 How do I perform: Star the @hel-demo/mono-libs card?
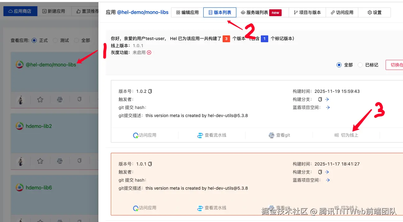40,100
